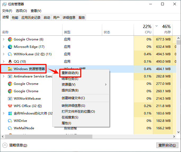Expand the WXWork.exe process group
This screenshot has height=152, width=181.
click(4, 54)
